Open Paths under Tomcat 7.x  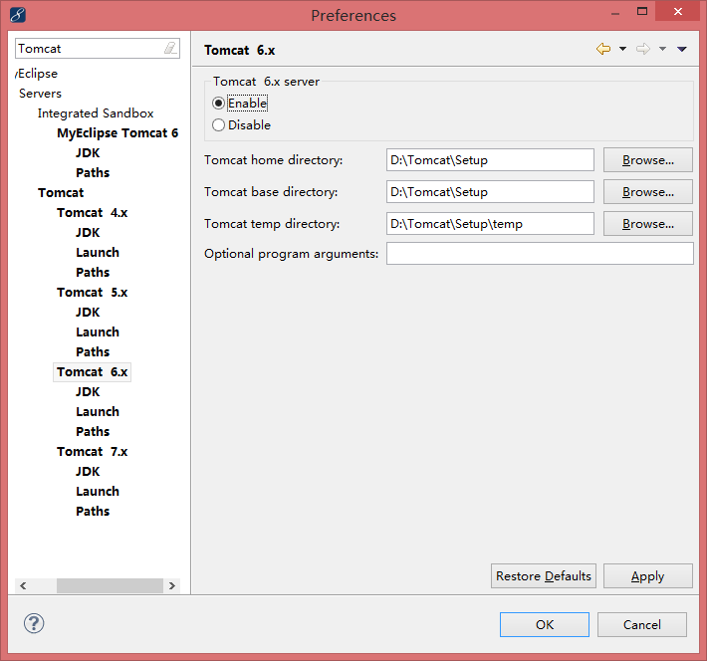[x=93, y=511]
